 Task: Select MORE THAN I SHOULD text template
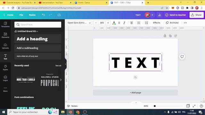click(26, 80)
